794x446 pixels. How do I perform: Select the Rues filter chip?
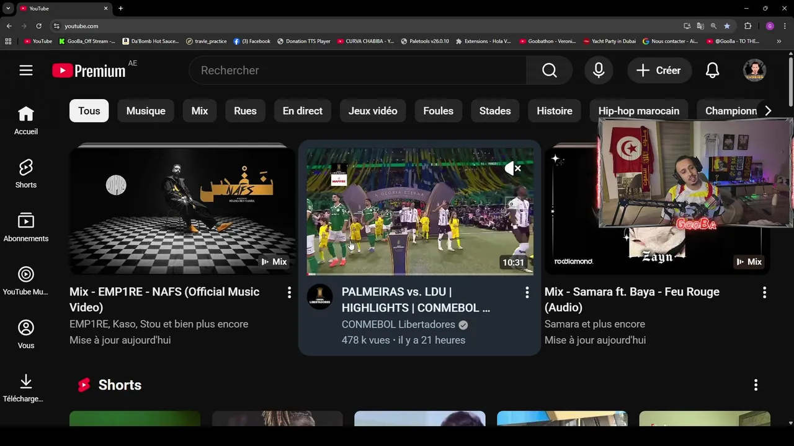(x=245, y=111)
